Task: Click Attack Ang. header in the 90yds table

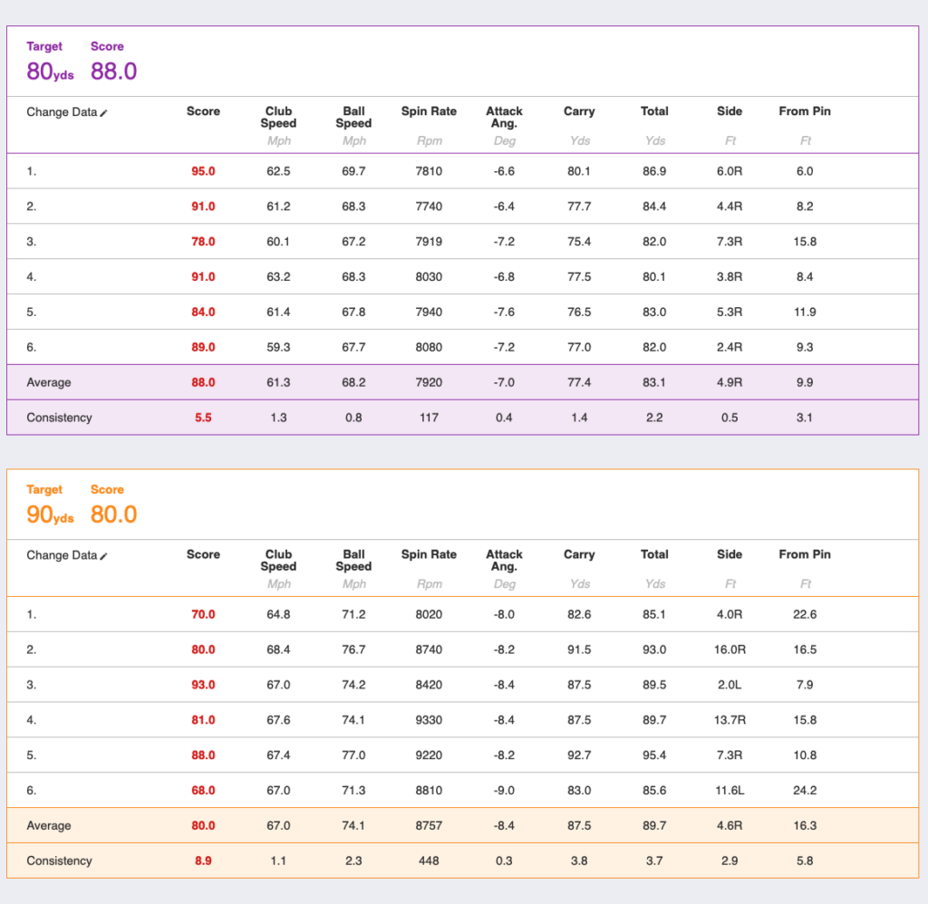Action: pyautogui.click(x=504, y=560)
